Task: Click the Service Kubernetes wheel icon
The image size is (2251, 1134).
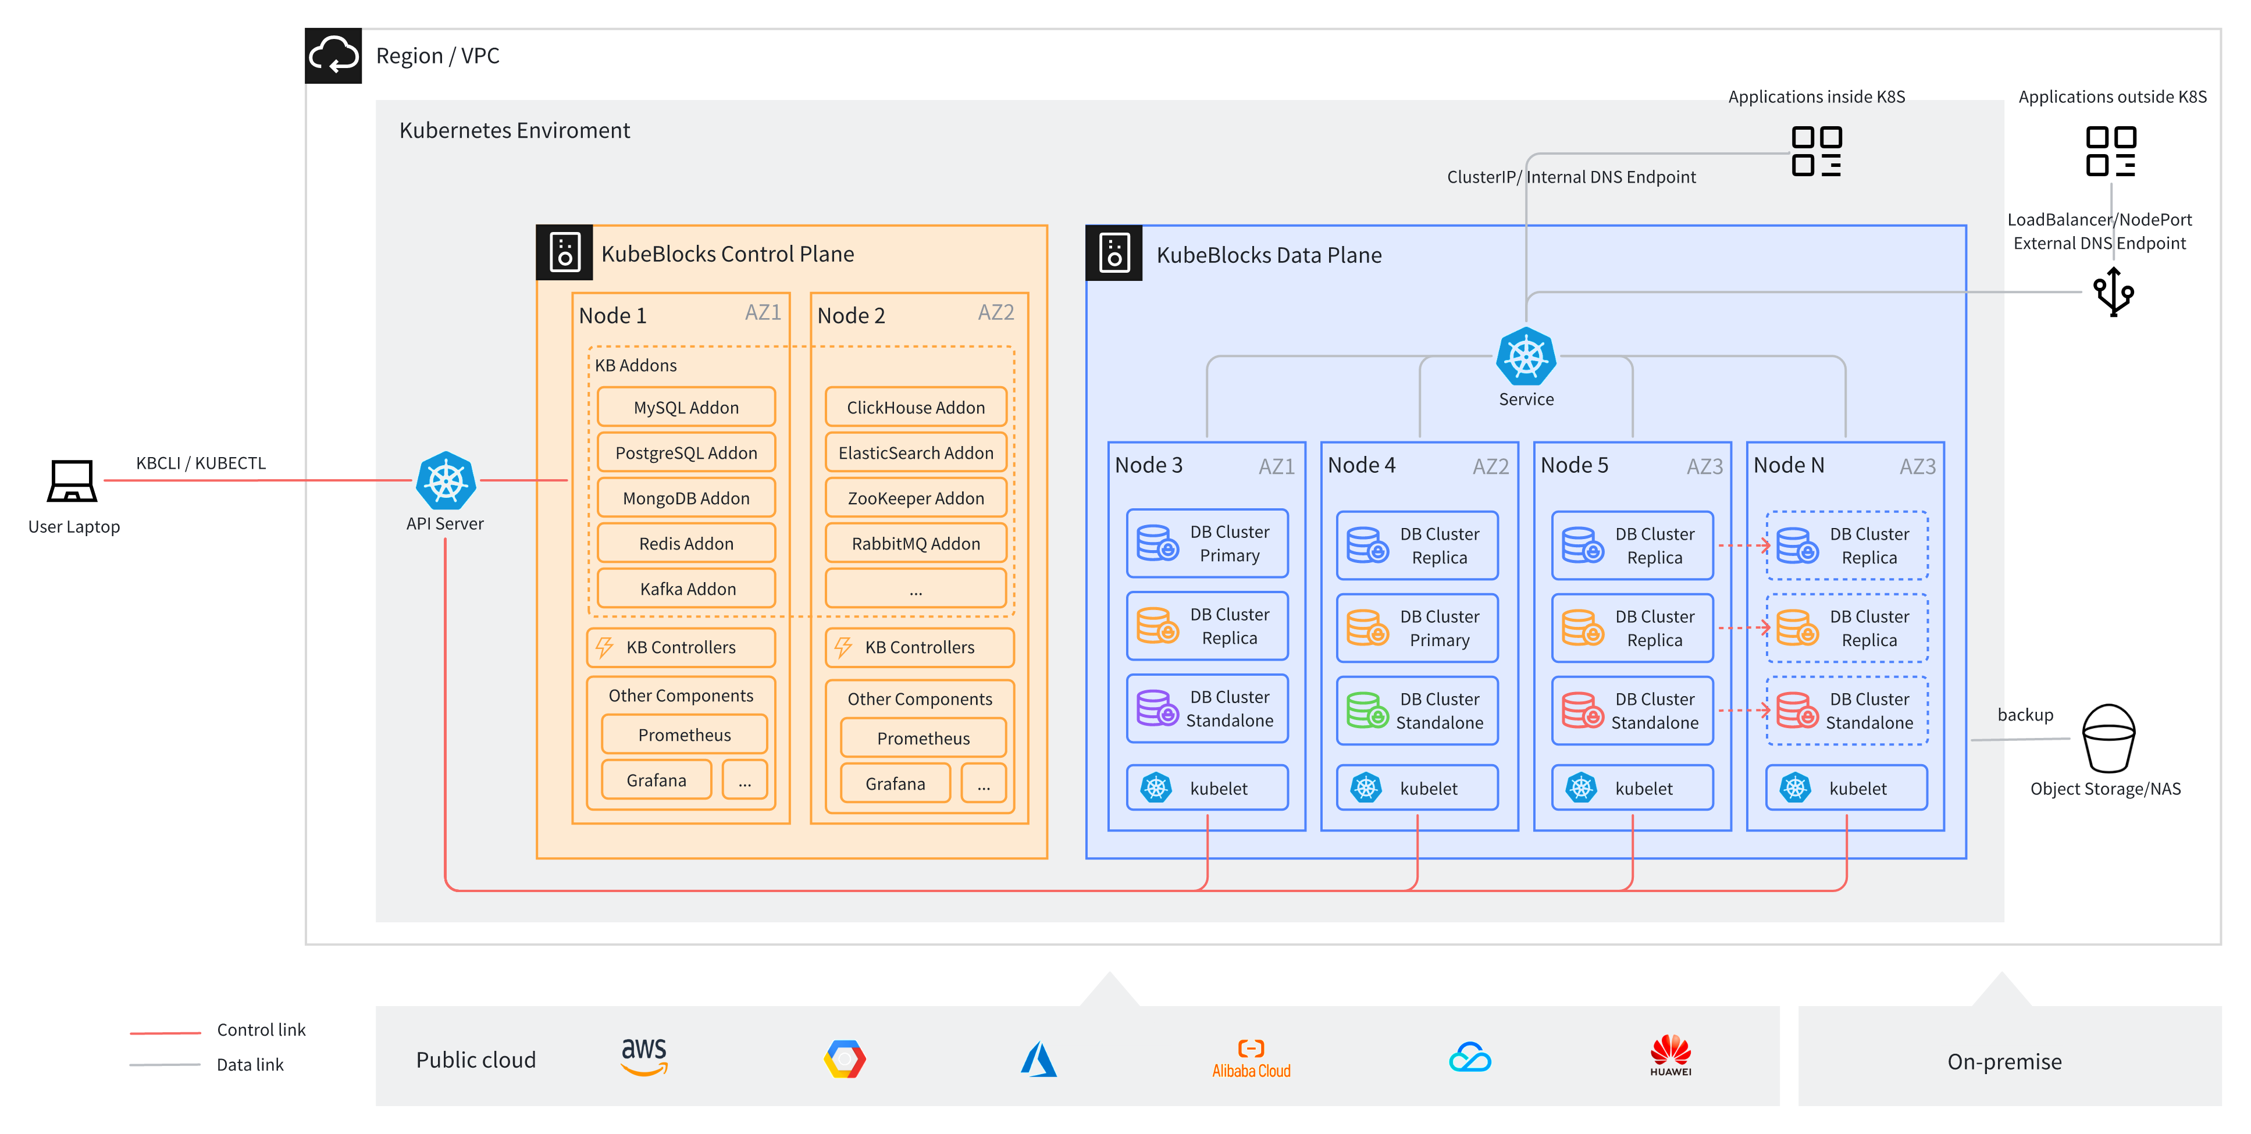Action: [x=1526, y=356]
